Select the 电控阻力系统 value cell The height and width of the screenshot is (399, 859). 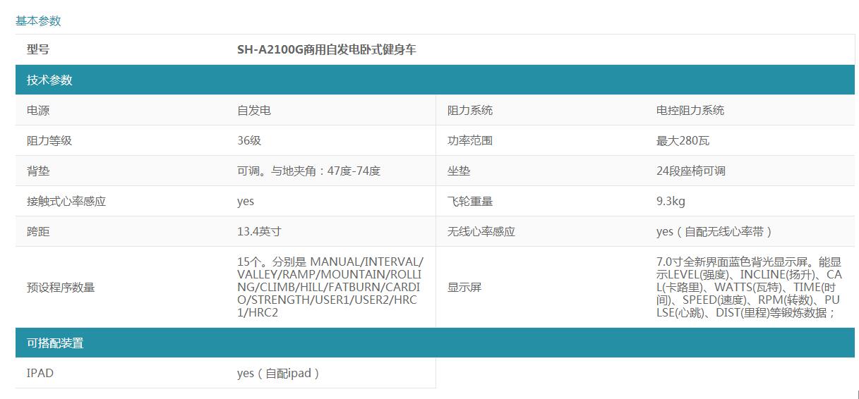[x=690, y=110]
